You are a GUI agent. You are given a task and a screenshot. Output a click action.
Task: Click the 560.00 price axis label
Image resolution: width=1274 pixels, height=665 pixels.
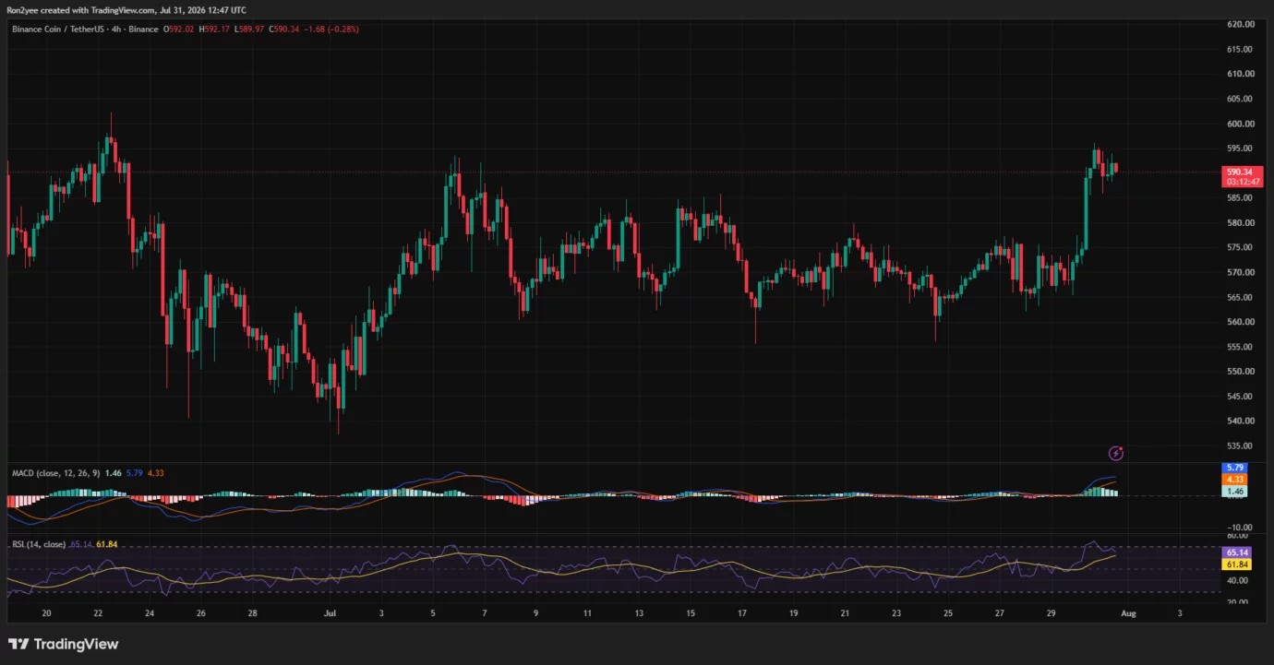pos(1239,322)
